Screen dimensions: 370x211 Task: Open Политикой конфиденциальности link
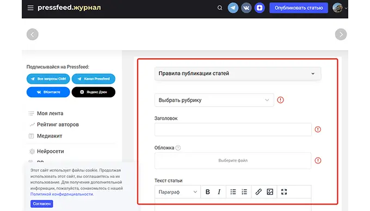62,194
